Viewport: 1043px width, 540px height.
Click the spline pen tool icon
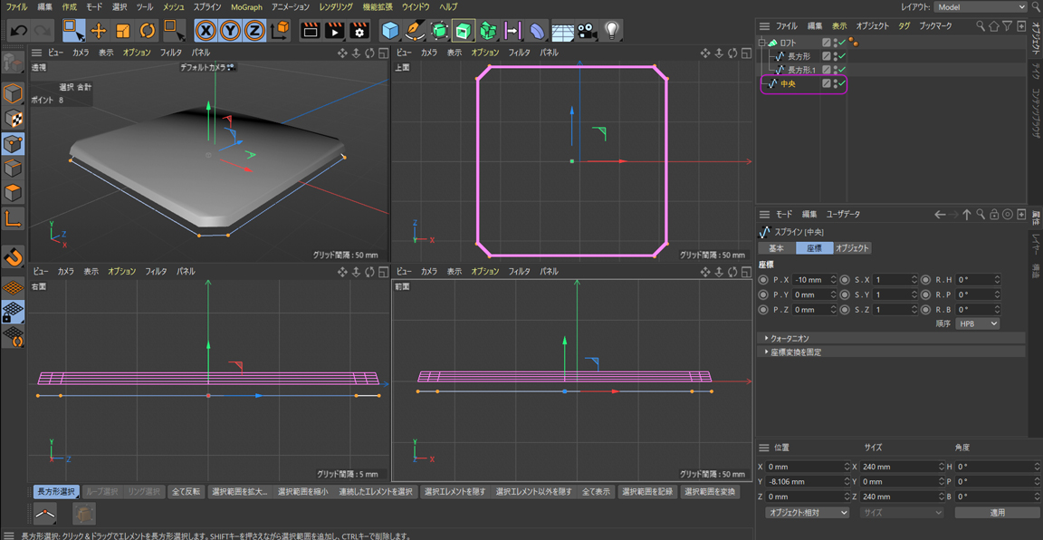[x=415, y=31]
